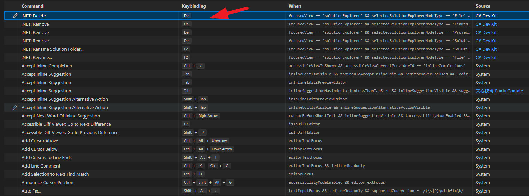
Task: Sort by the Command column header
Action: 32,6
